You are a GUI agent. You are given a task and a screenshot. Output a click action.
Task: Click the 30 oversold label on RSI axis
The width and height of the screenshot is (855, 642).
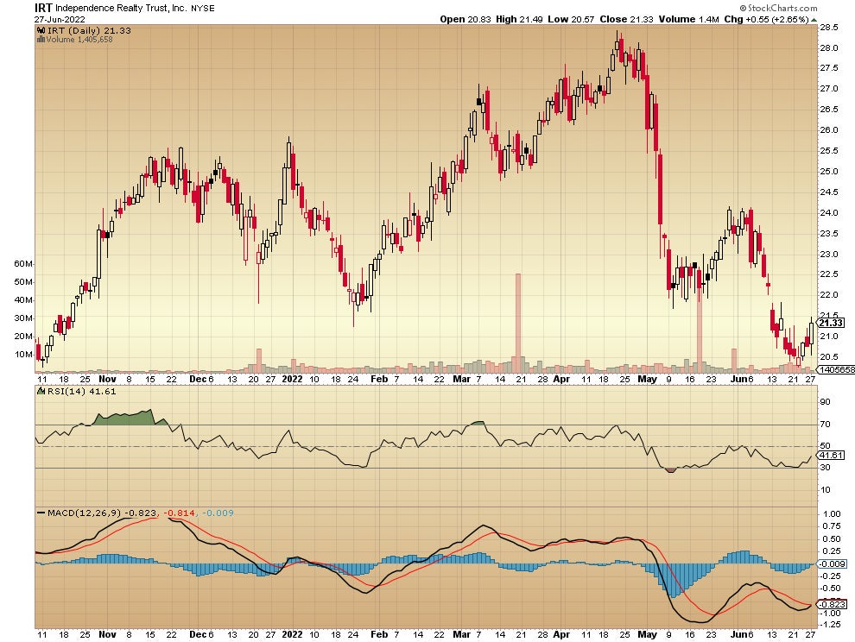[826, 468]
